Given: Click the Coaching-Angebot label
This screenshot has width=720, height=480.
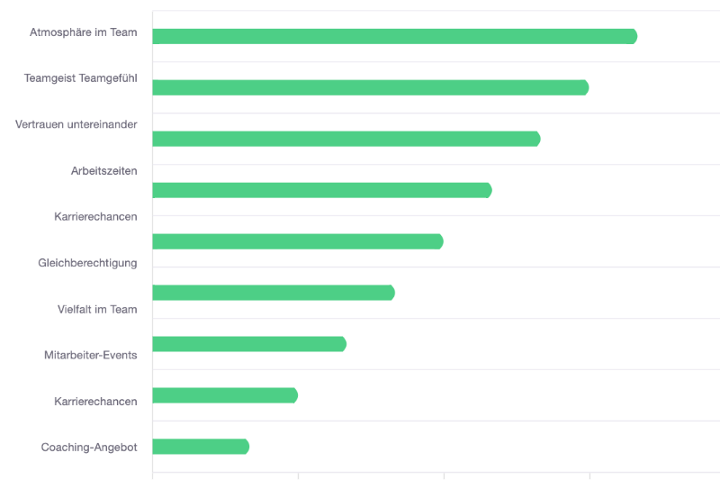Looking at the screenshot, I should pos(88,448).
